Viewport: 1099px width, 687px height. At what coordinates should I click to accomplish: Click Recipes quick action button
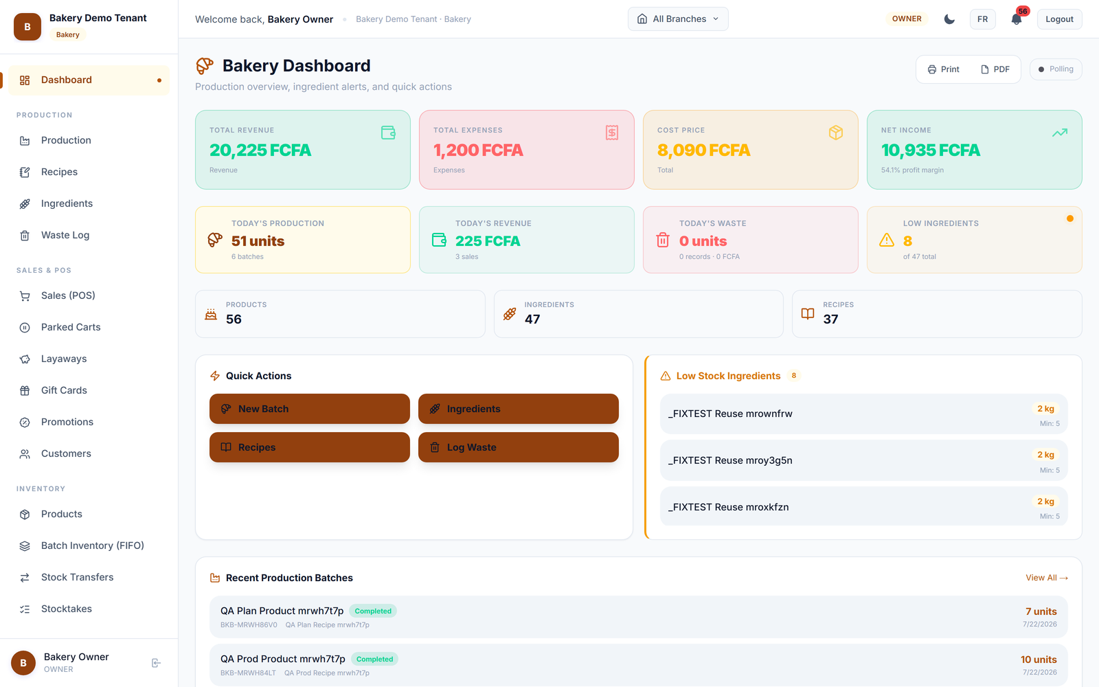tap(310, 447)
